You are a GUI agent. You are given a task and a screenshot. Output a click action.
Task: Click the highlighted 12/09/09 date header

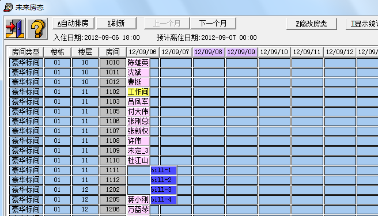pyautogui.click(x=241, y=52)
